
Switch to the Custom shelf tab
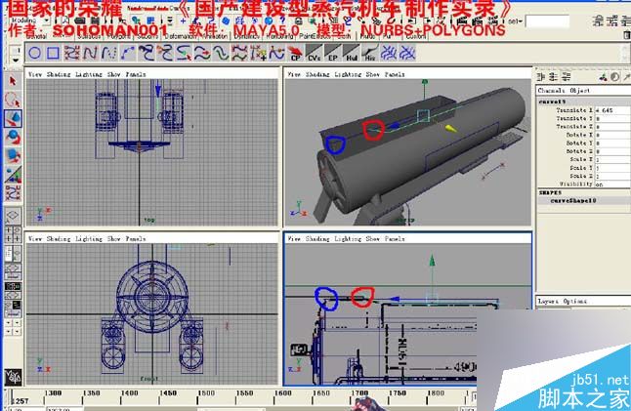[x=416, y=36]
